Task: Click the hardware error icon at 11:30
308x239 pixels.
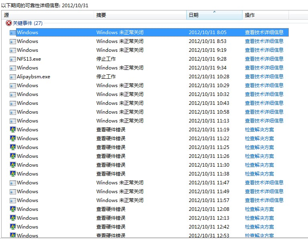Action: [x=13, y=165]
